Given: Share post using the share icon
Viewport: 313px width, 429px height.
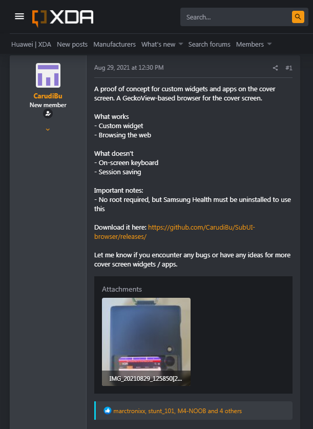Looking at the screenshot, I should (275, 68).
